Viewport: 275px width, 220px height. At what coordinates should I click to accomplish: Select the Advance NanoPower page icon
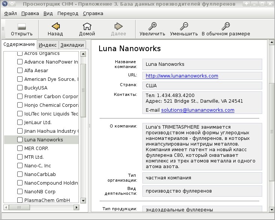coord(20,62)
